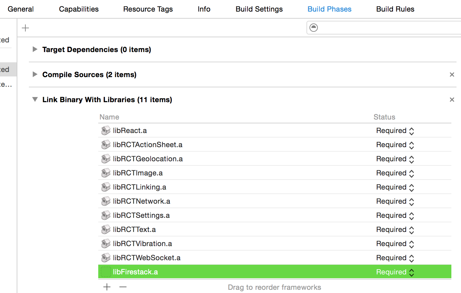
Task: Add a library with the plus button
Action: (x=107, y=287)
